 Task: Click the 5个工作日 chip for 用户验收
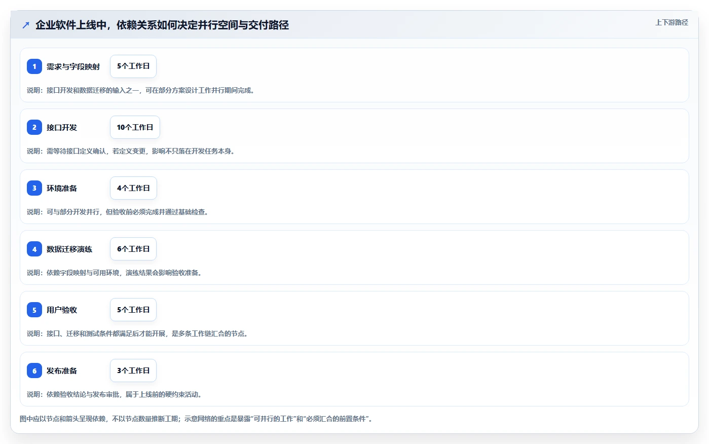pyautogui.click(x=133, y=310)
